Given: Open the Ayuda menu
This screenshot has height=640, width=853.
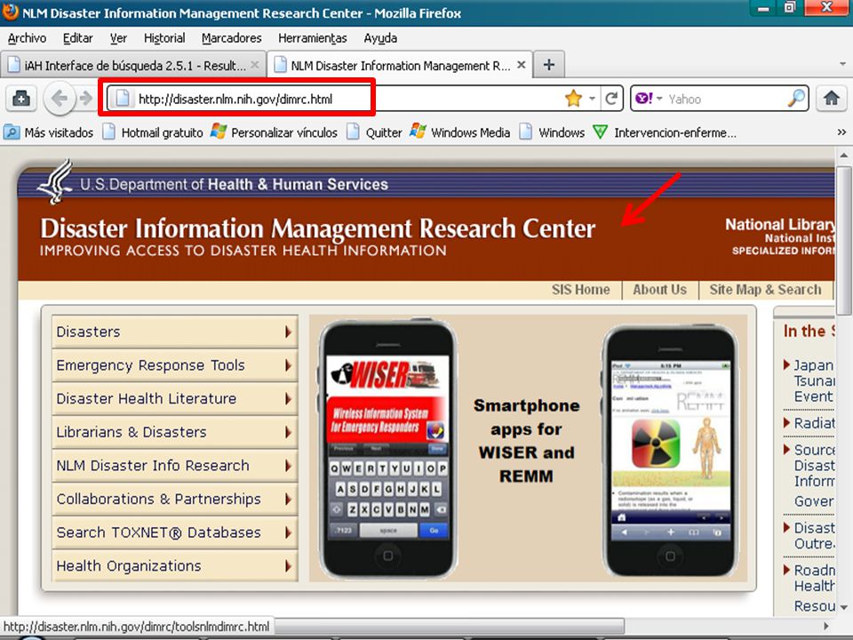Looking at the screenshot, I should tap(380, 38).
